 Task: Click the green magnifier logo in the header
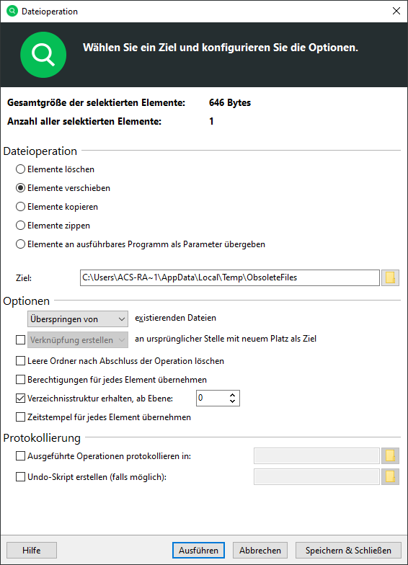tap(43, 55)
